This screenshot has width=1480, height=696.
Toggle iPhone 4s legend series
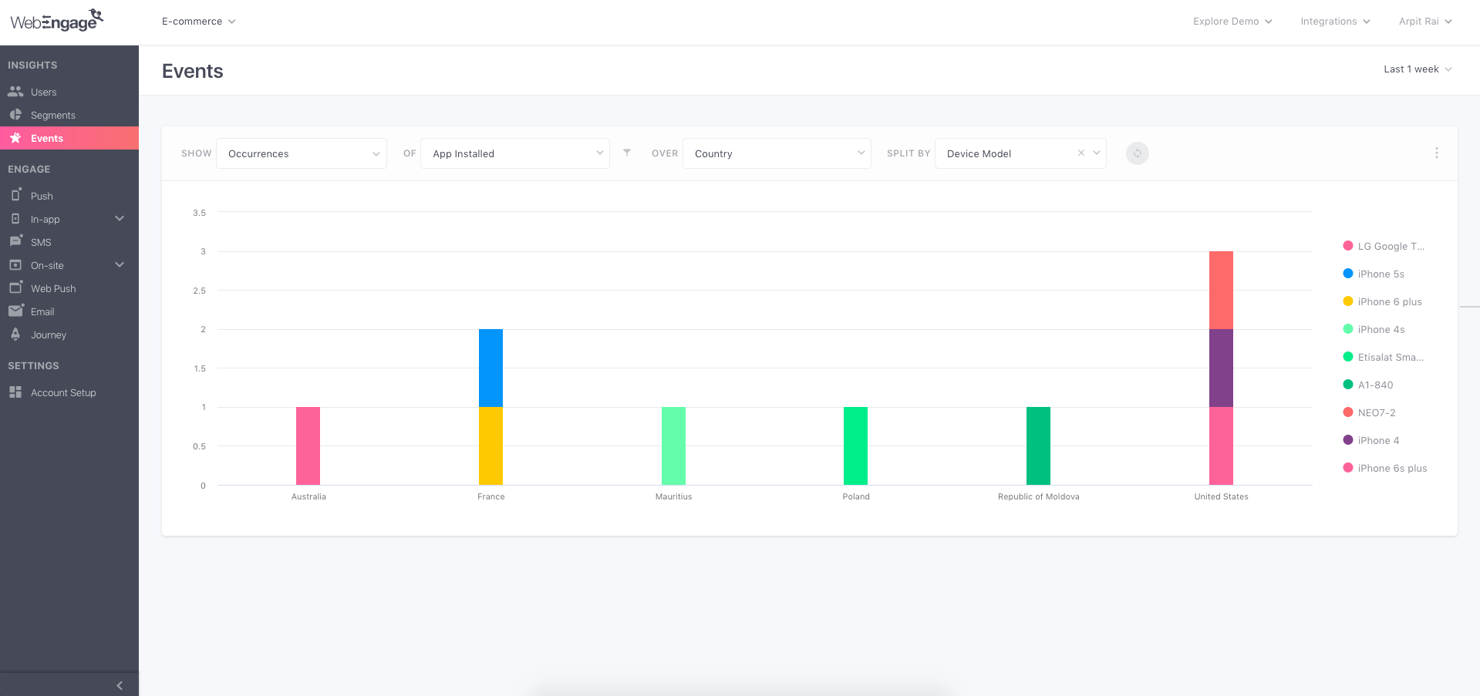(x=1374, y=329)
